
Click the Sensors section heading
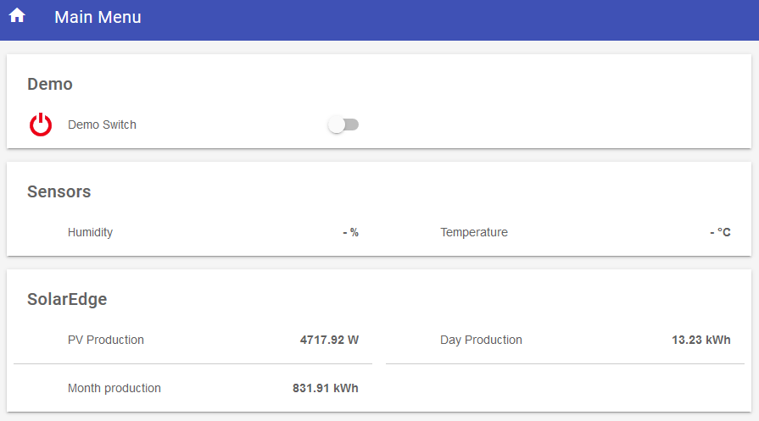coord(59,192)
